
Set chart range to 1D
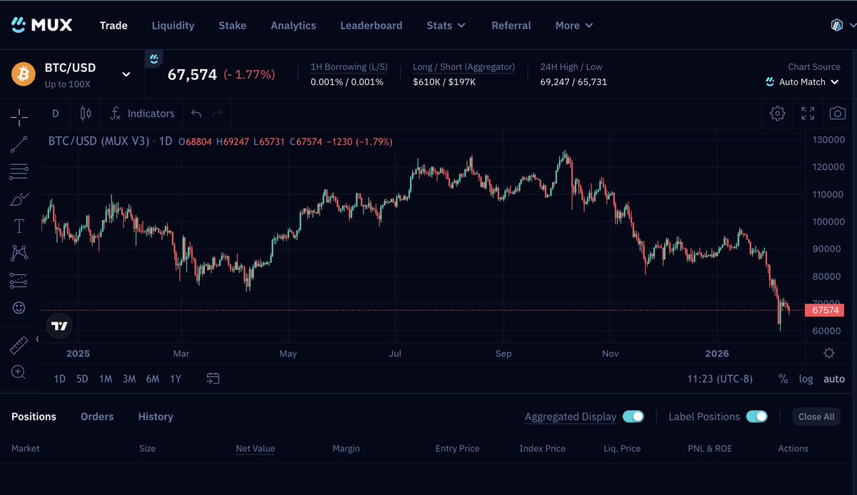[x=60, y=379]
